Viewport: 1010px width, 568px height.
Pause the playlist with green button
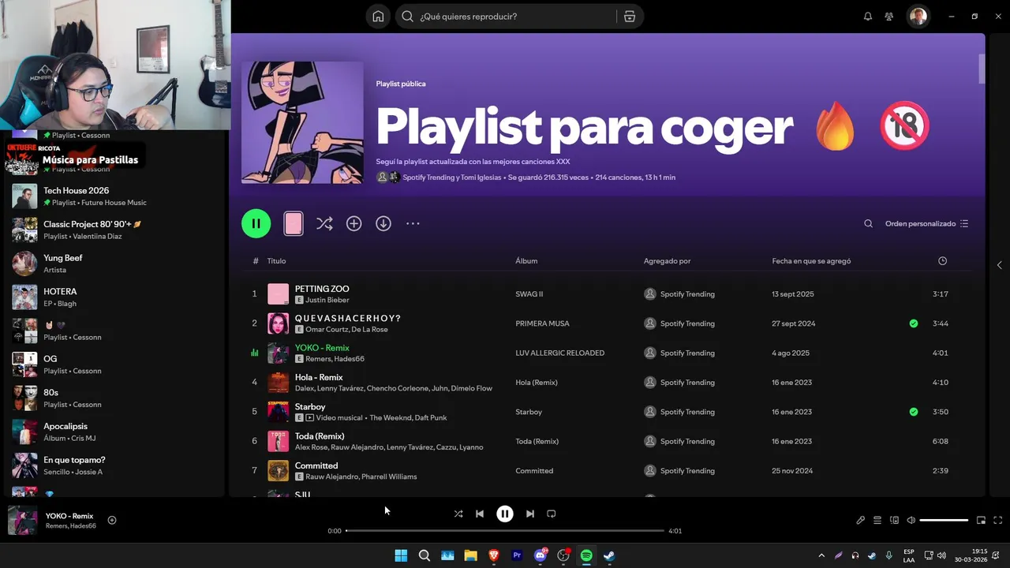pos(256,223)
